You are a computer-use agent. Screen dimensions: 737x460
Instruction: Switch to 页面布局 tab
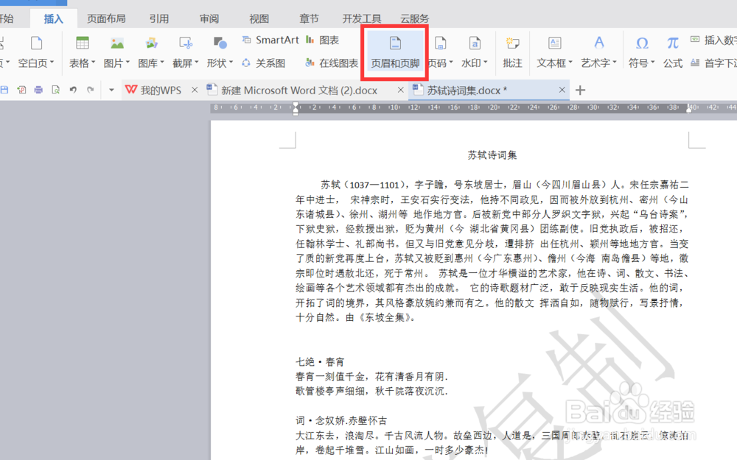coord(106,19)
